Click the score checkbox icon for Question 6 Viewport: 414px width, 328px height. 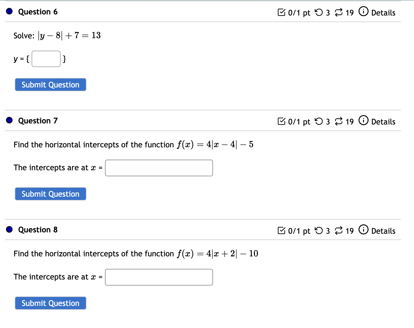click(x=281, y=13)
